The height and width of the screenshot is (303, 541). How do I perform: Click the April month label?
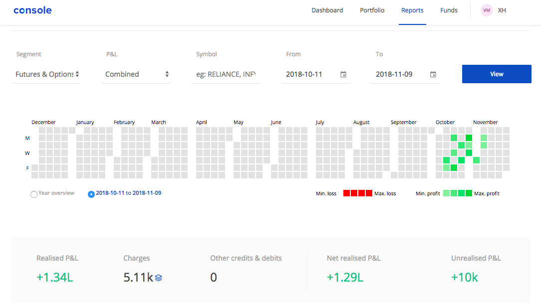(202, 123)
